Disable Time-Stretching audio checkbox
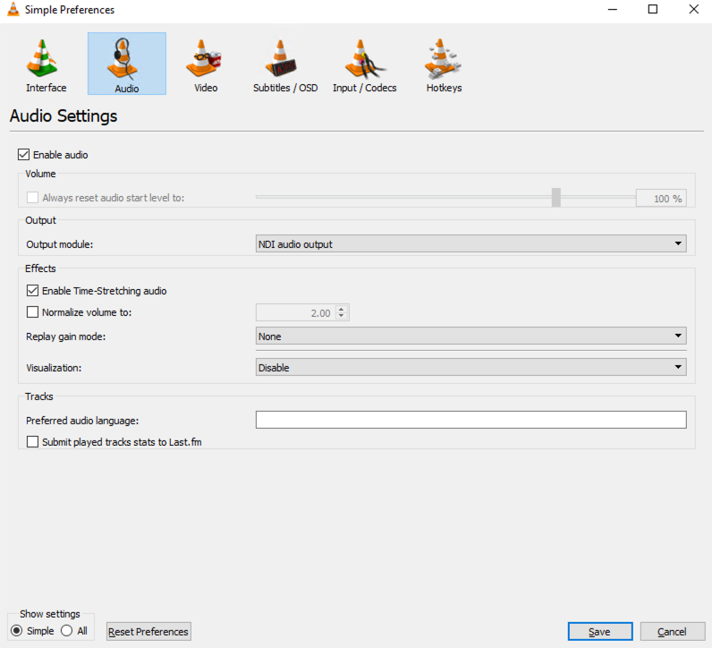Screen dimensions: 712x648 (x=32, y=290)
